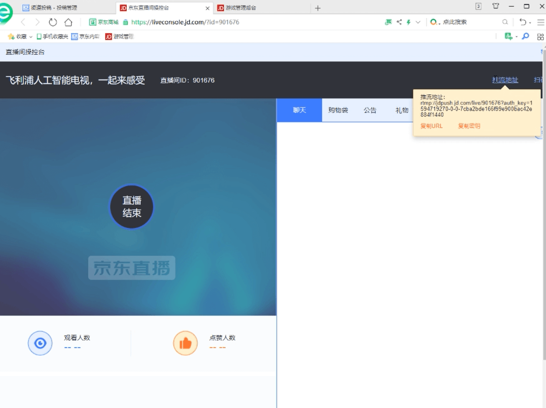546x408 pixels.
Task: Open the 京东内容 bookmark
Action: coord(86,37)
